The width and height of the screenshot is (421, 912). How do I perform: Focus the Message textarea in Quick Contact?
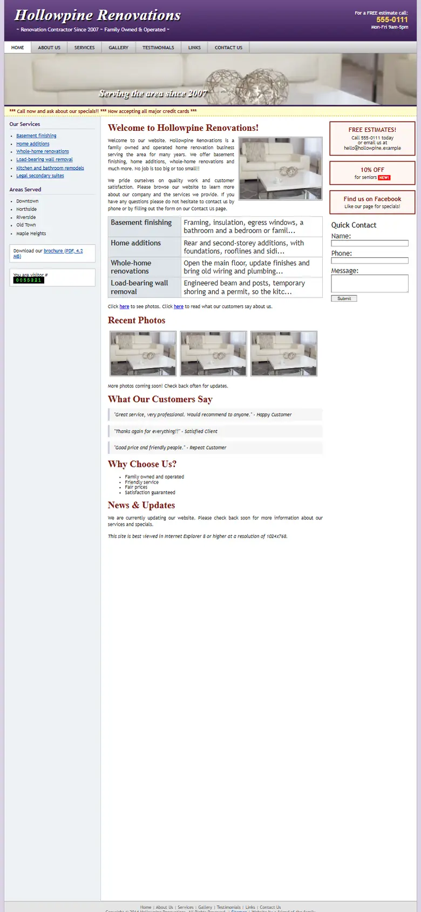point(370,284)
